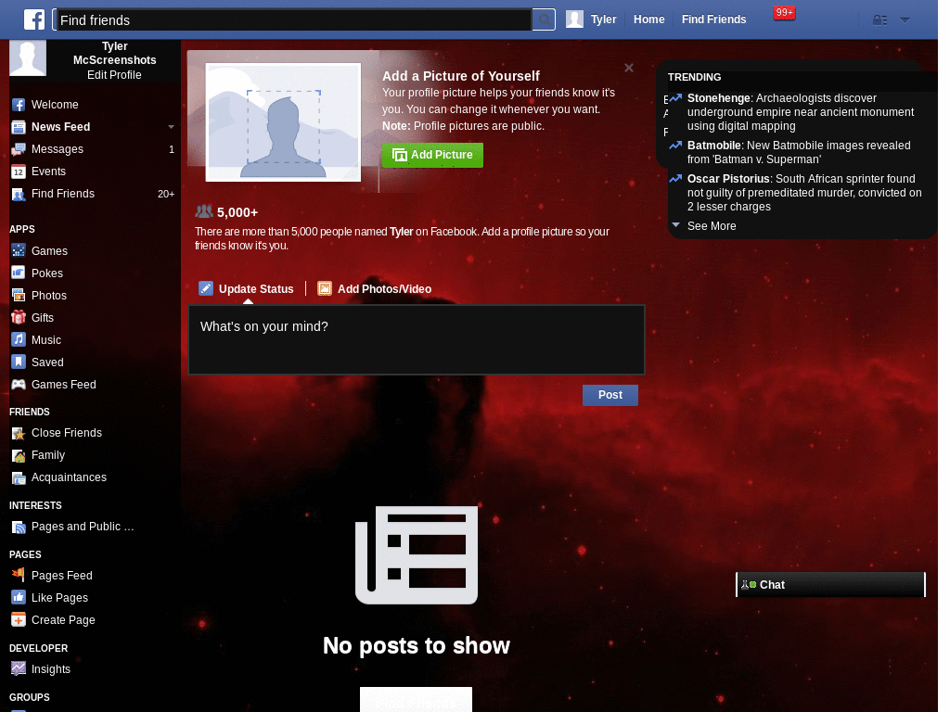Click the Games app icon
The height and width of the screenshot is (712, 950).
[19, 250]
